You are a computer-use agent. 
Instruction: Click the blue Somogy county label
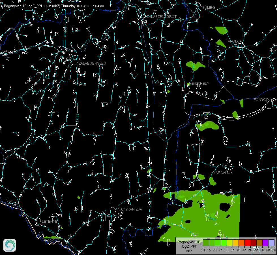click(177, 186)
